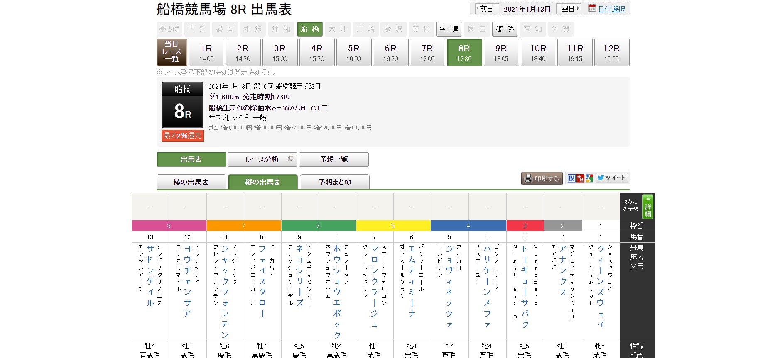
Task: Select race 6R at 16:30
Action: 391,52
